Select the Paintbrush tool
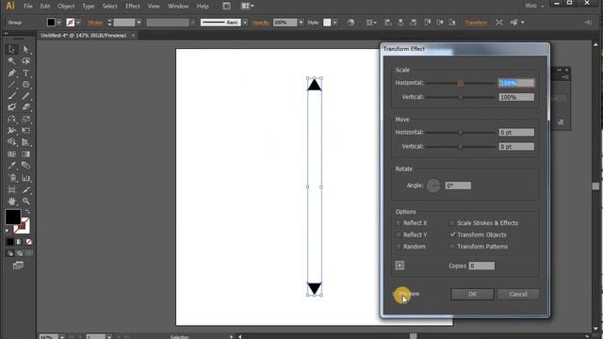The height and width of the screenshot is (339, 603). point(11,96)
